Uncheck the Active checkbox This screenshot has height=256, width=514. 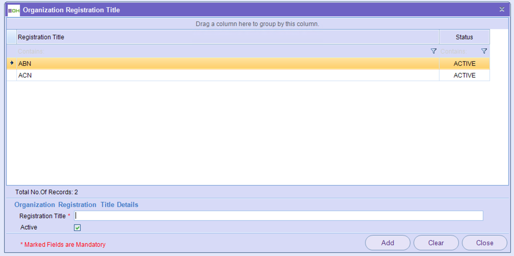pyautogui.click(x=78, y=227)
